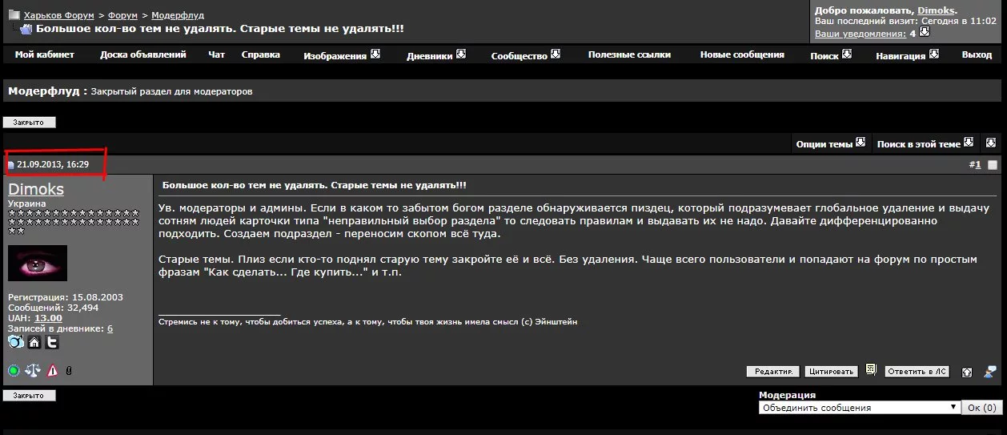
Task: Click the paperclip IP icon in user panel
Action: [69, 371]
